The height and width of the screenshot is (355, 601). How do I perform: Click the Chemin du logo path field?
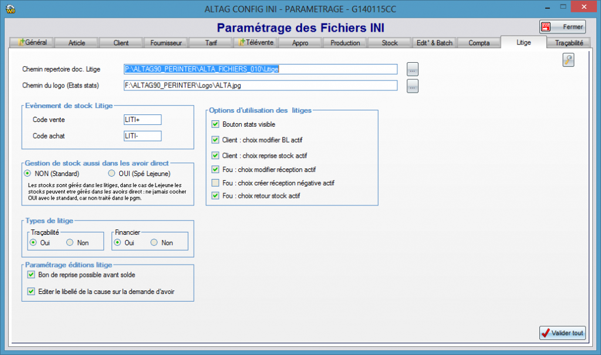[261, 86]
